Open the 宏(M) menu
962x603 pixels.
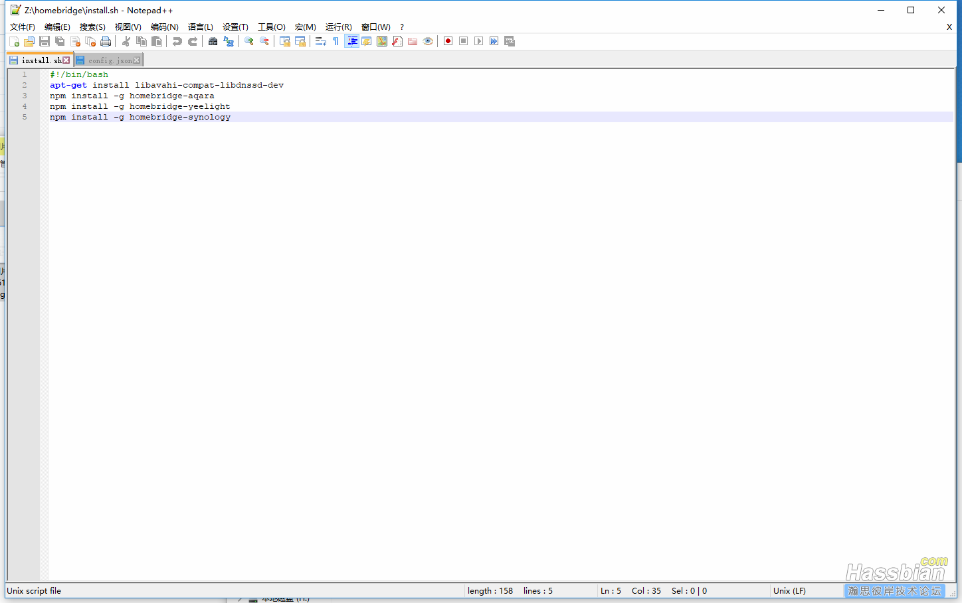coord(306,27)
